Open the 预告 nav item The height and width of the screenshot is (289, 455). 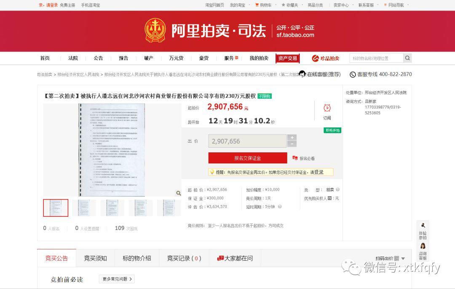pyautogui.click(x=123, y=58)
